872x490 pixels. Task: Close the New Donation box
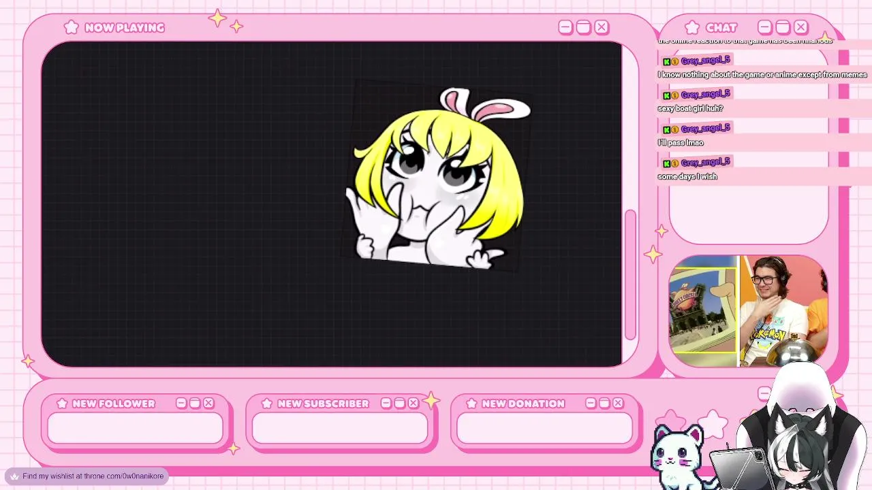point(618,404)
